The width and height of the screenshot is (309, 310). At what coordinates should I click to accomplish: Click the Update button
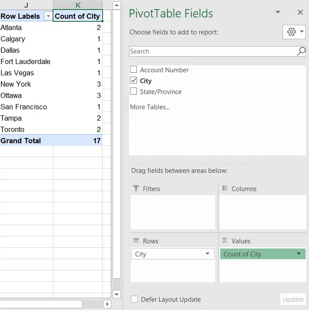[x=293, y=300]
